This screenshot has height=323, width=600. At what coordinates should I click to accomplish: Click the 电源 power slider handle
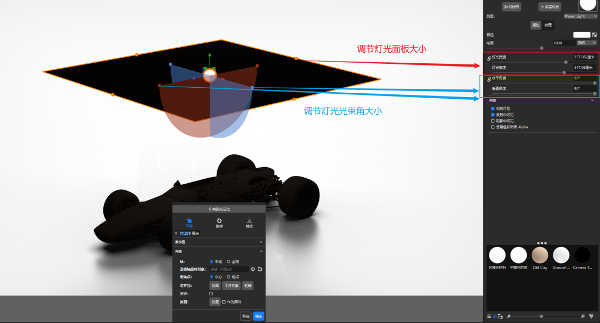pyautogui.click(x=542, y=48)
